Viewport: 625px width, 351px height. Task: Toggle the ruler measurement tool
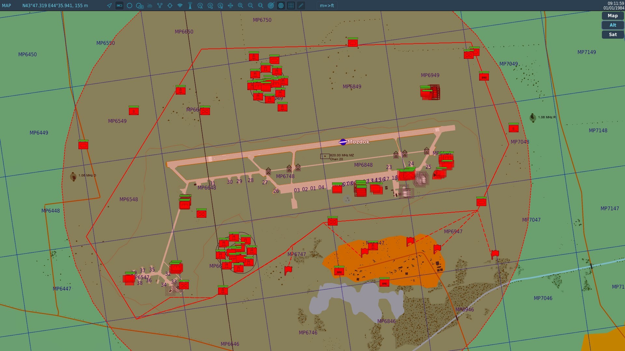pyautogui.click(x=119, y=6)
